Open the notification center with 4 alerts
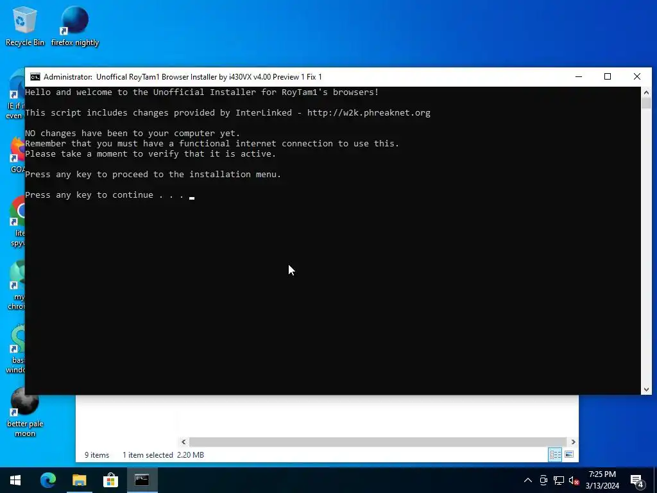 tap(637, 481)
